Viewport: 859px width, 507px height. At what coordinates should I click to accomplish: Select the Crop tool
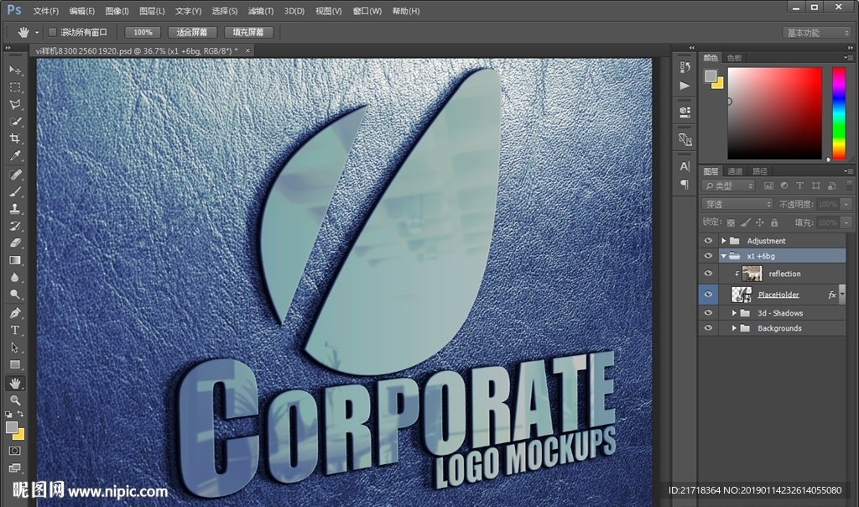tap(15, 139)
